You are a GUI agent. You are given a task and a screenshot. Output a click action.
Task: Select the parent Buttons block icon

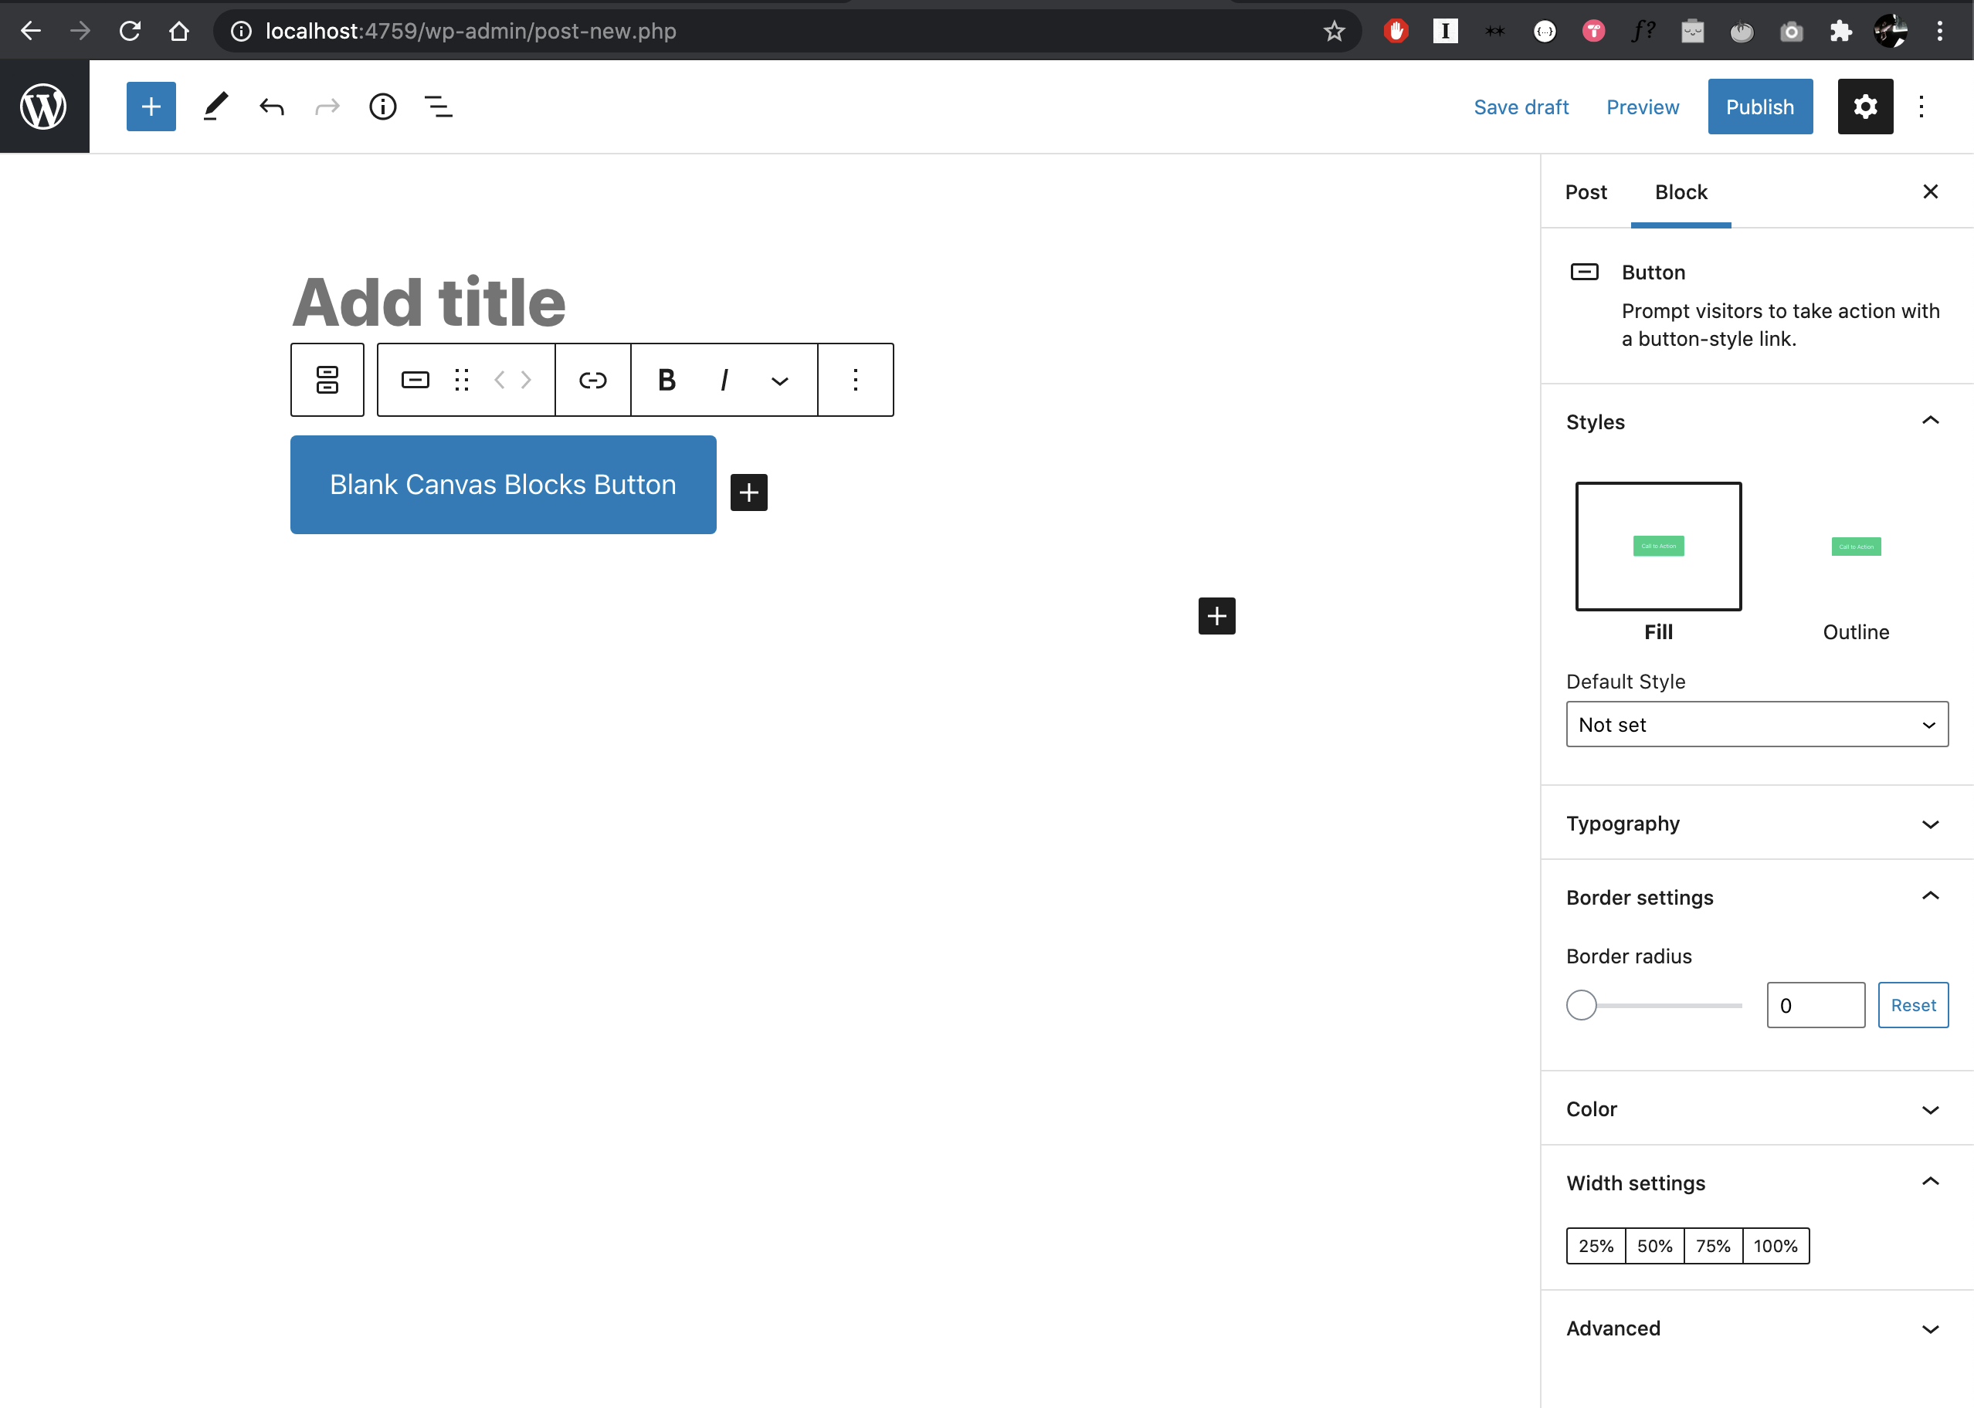(327, 380)
